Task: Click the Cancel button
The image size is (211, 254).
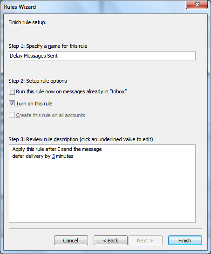Action: (x=71, y=241)
